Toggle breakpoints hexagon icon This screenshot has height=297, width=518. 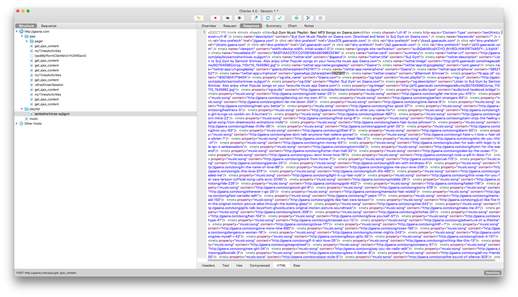(239, 18)
